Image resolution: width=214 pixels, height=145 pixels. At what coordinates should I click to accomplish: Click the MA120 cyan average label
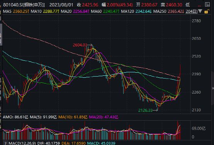(127, 11)
